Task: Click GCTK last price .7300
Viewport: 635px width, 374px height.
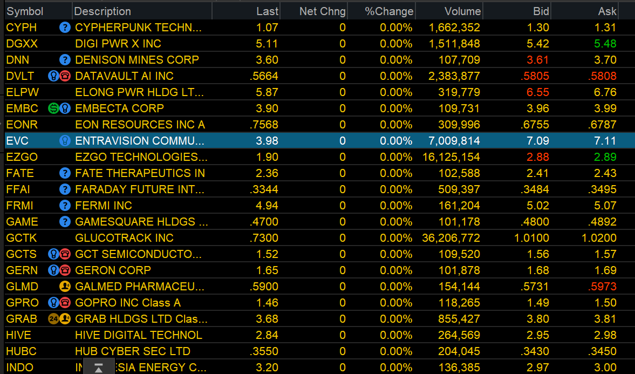Action: pyautogui.click(x=264, y=238)
